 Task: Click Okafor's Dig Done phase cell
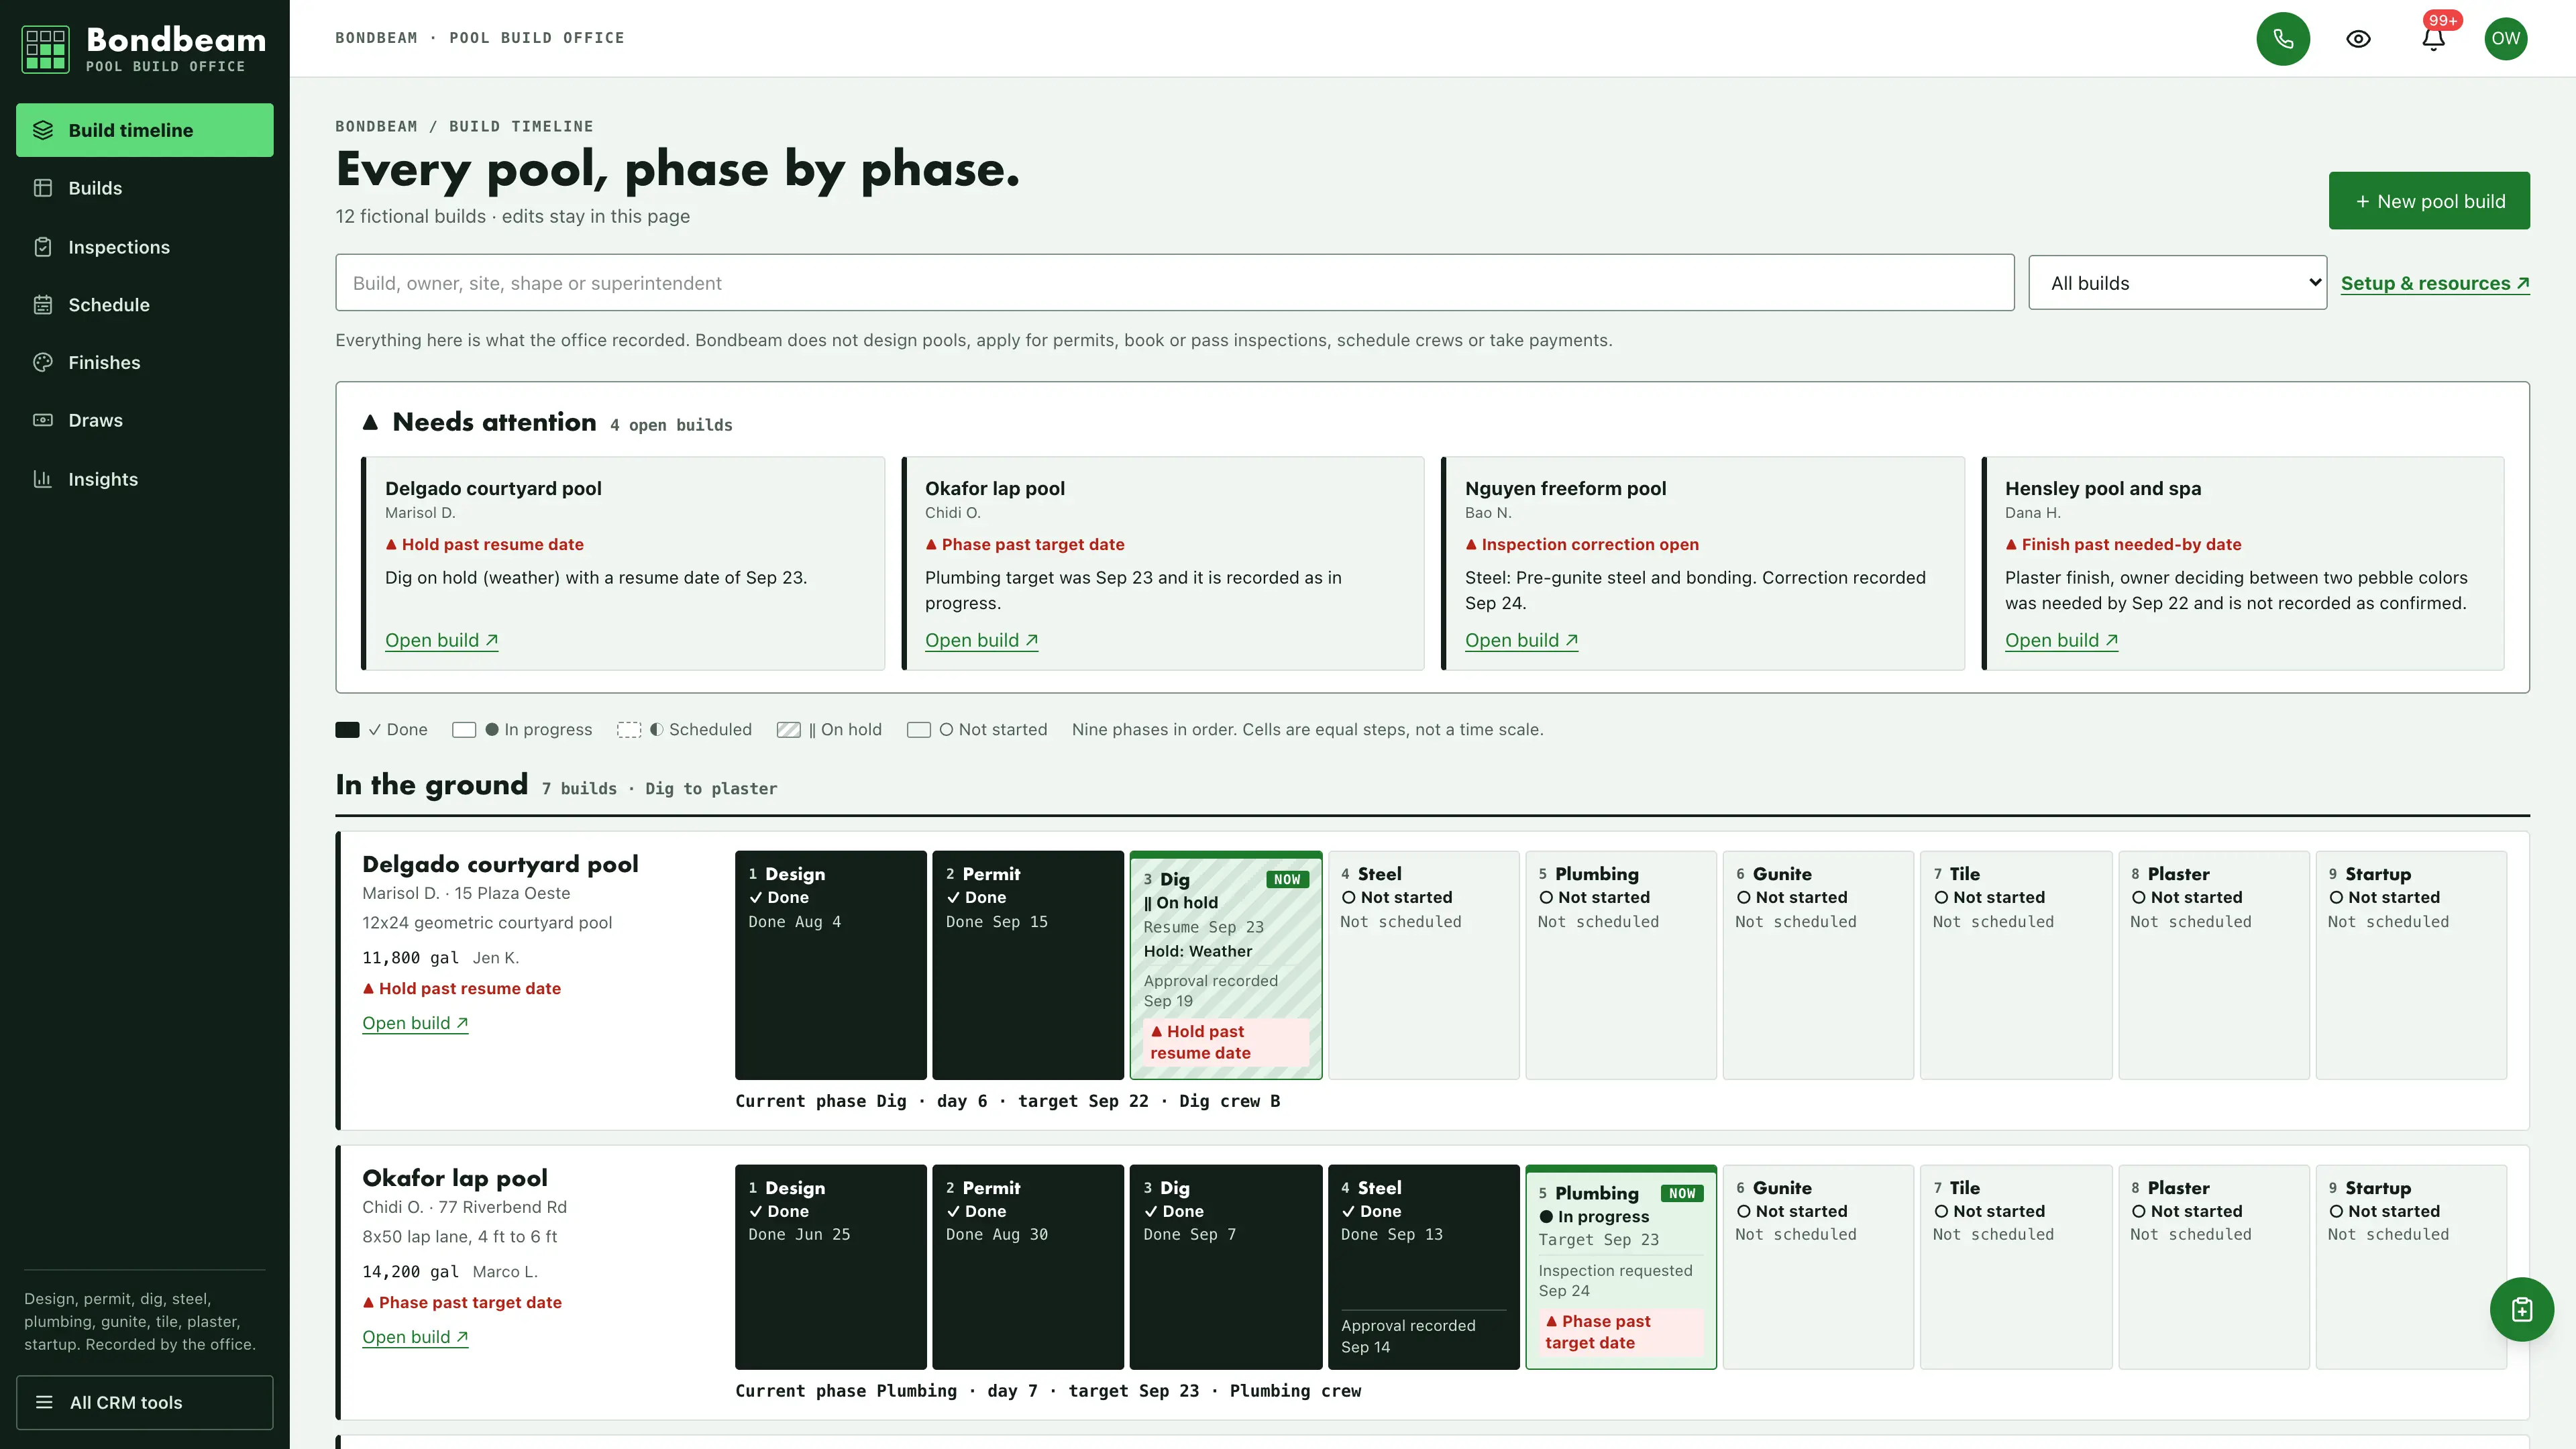tap(1226, 1267)
